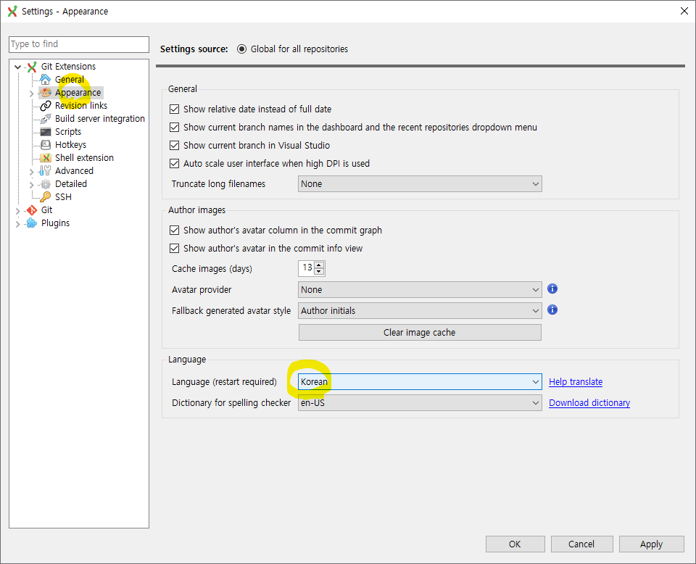The image size is (696, 564).
Task: Open the Truncate long filenames dropdown
Action: (x=420, y=183)
